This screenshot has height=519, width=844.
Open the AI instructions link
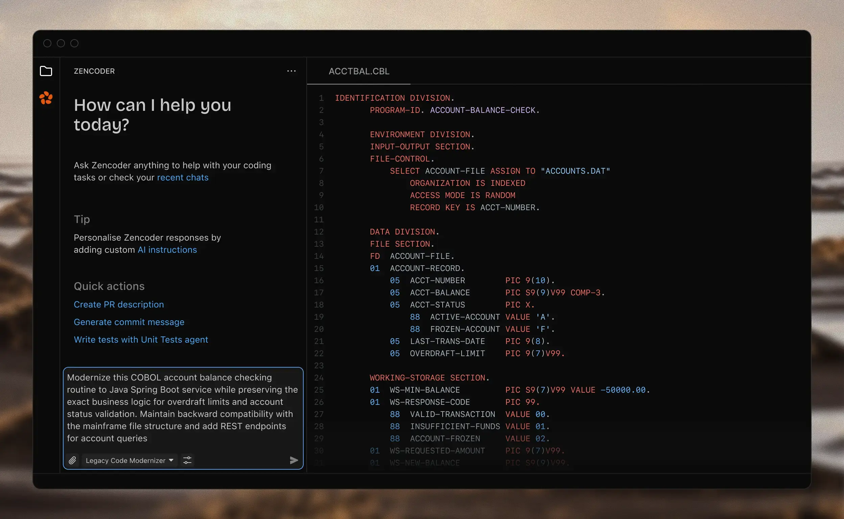point(167,250)
